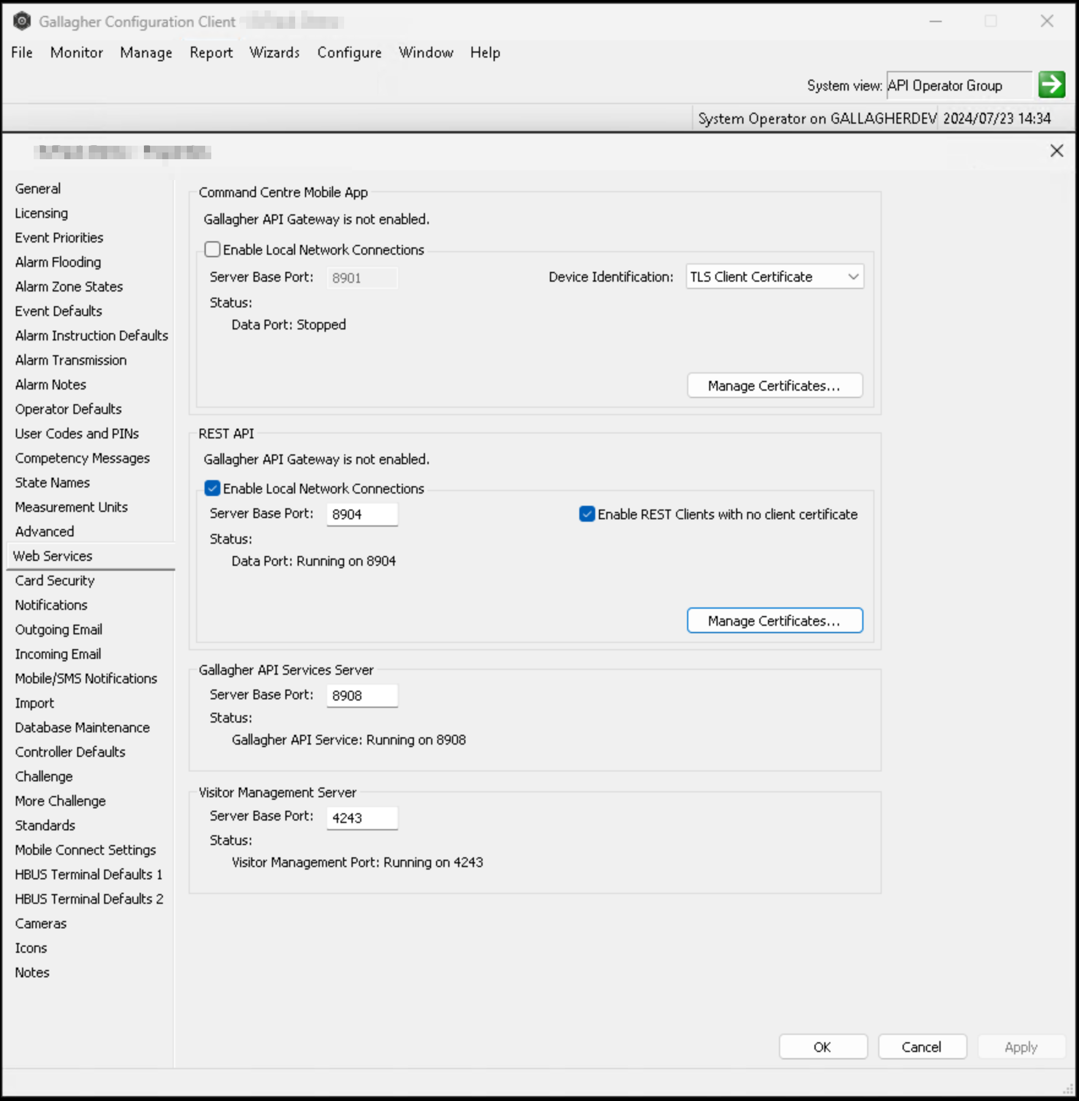Open the Window menu
Screen dimensions: 1079x1101
point(426,53)
